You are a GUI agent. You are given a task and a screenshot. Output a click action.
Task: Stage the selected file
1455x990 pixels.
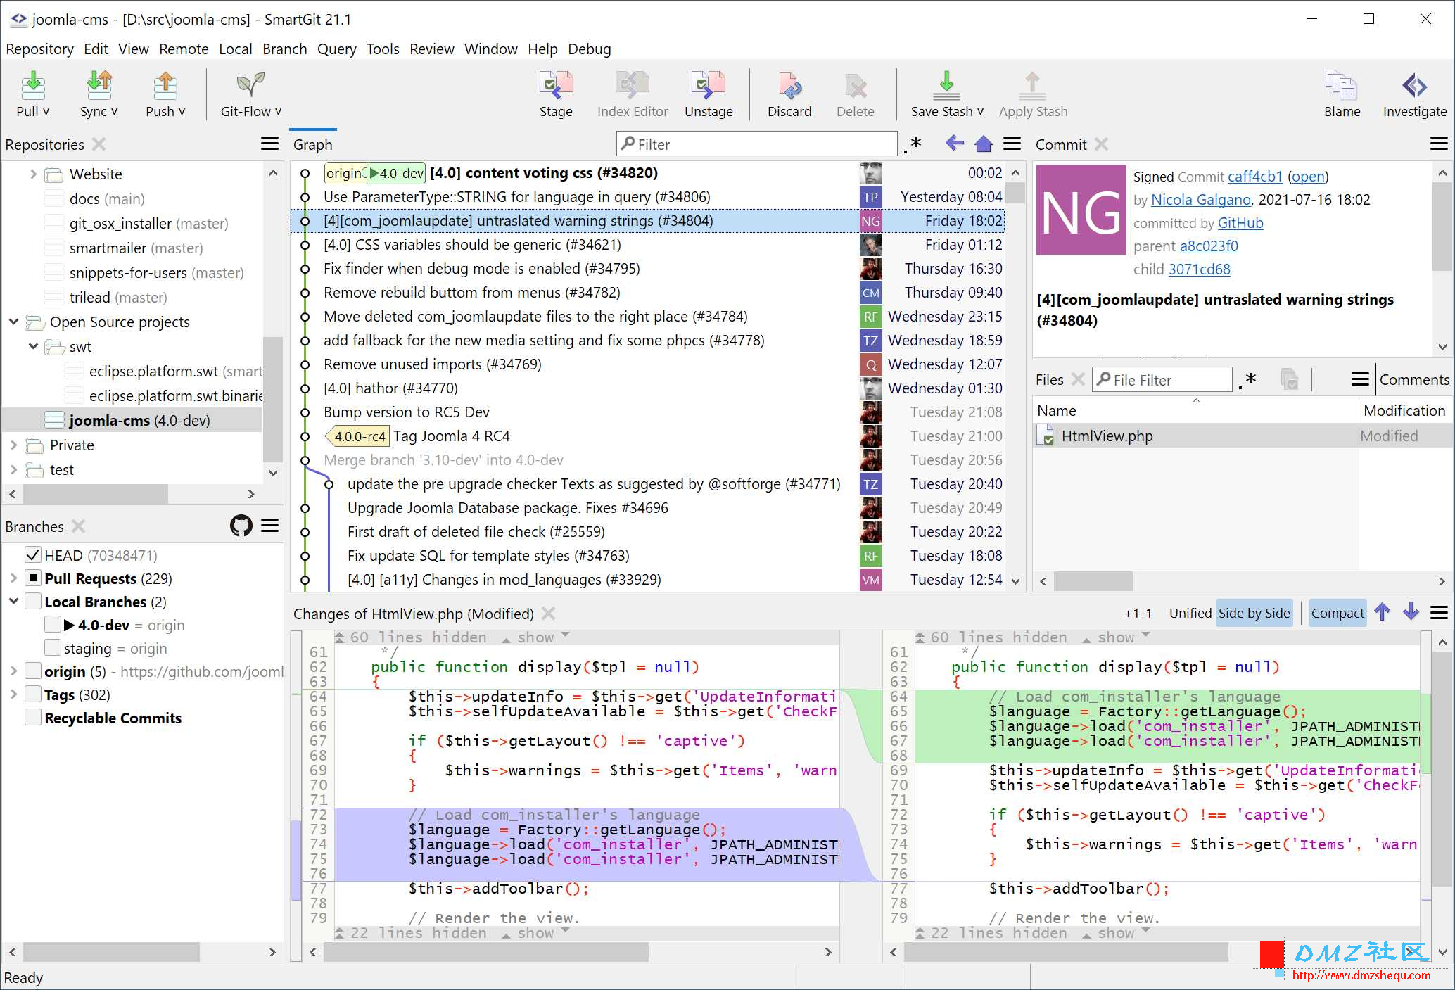(x=556, y=94)
